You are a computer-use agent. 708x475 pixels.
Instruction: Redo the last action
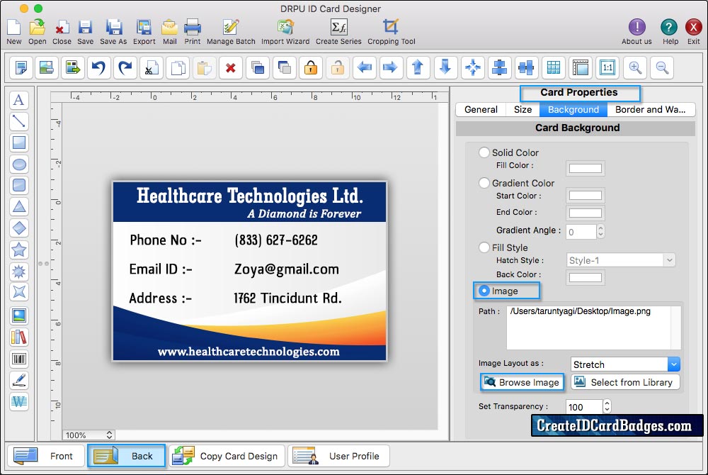pos(125,68)
